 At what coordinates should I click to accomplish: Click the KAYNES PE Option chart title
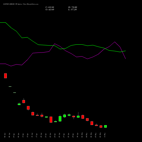(21, 4)
